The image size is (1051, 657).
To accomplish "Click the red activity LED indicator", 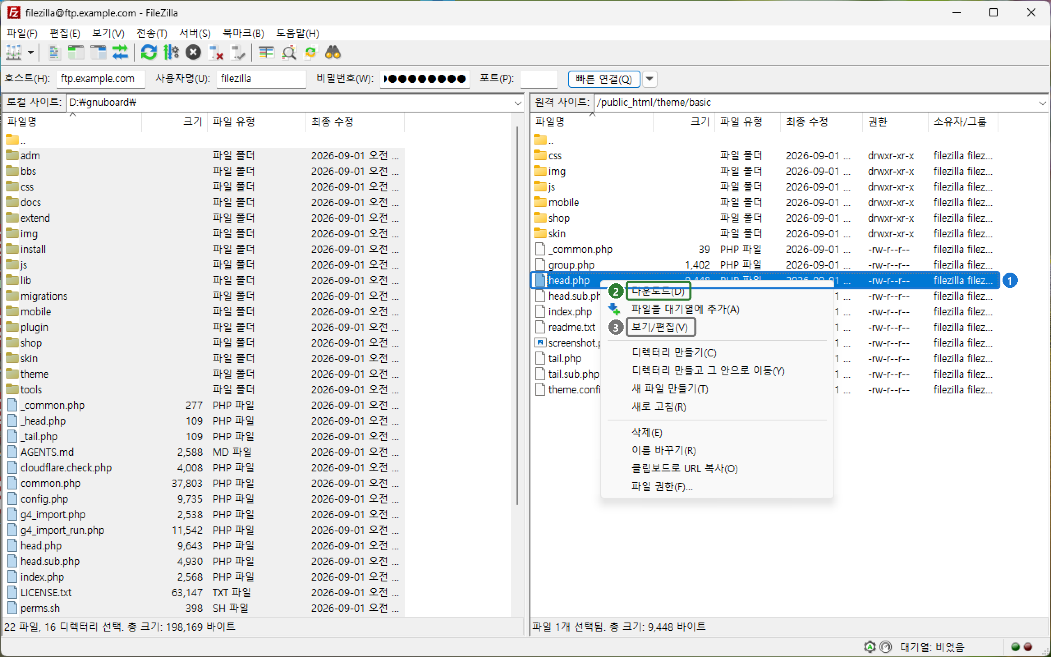I will point(1028,647).
